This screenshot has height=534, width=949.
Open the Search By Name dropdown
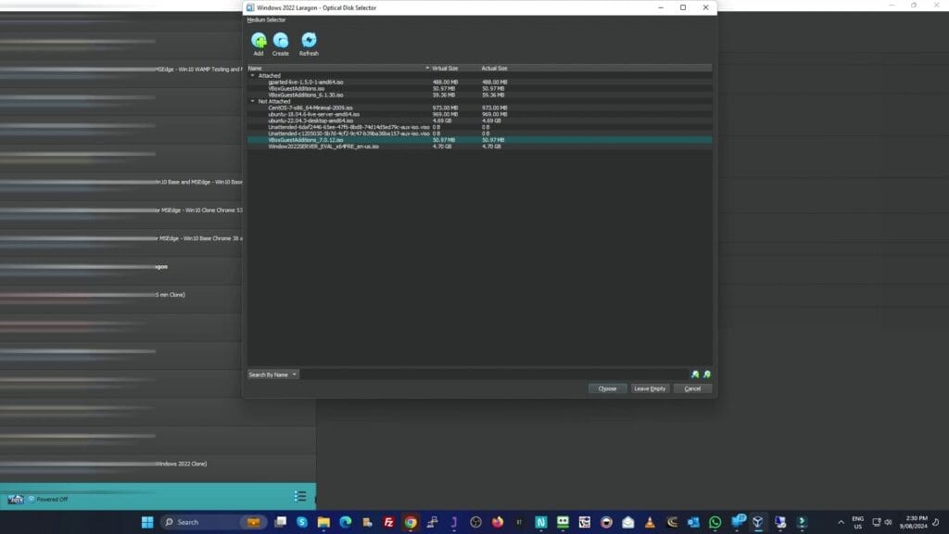coord(272,374)
